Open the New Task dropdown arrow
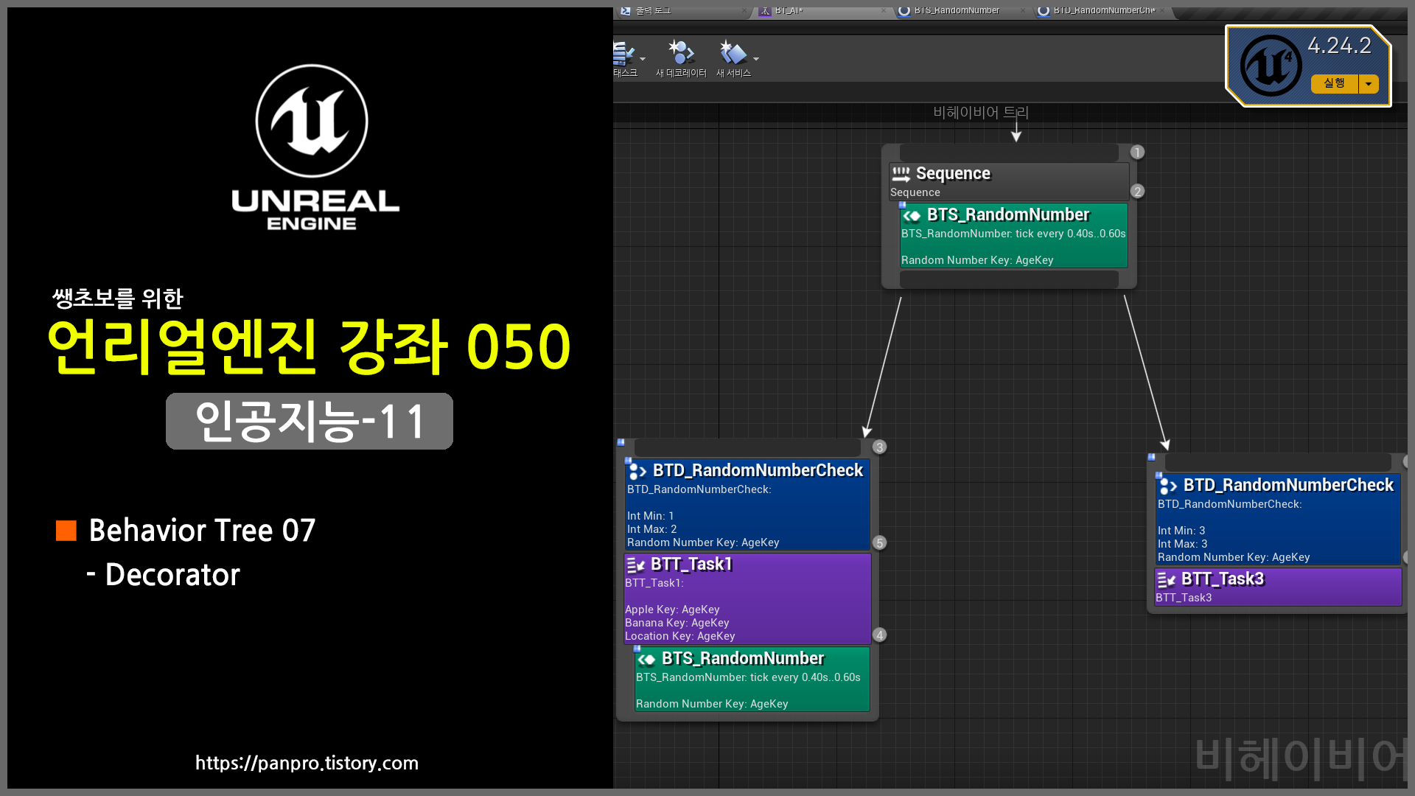 pyautogui.click(x=643, y=59)
